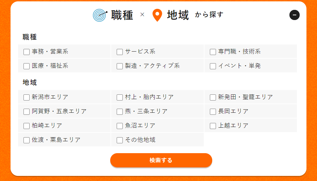317x181 pixels.
Task: Select the 長岡エリア checkbox
Action: [213, 112]
